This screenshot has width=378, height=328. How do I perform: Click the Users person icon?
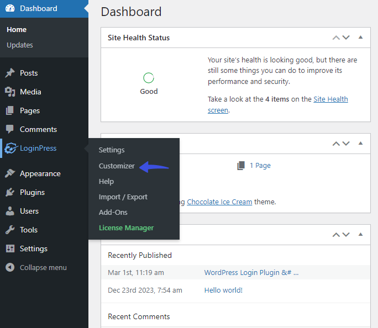(x=10, y=211)
